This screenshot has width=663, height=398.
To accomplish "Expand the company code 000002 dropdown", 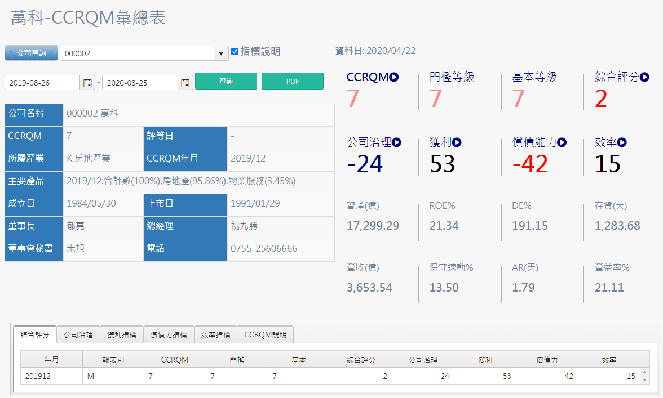I will coord(220,53).
